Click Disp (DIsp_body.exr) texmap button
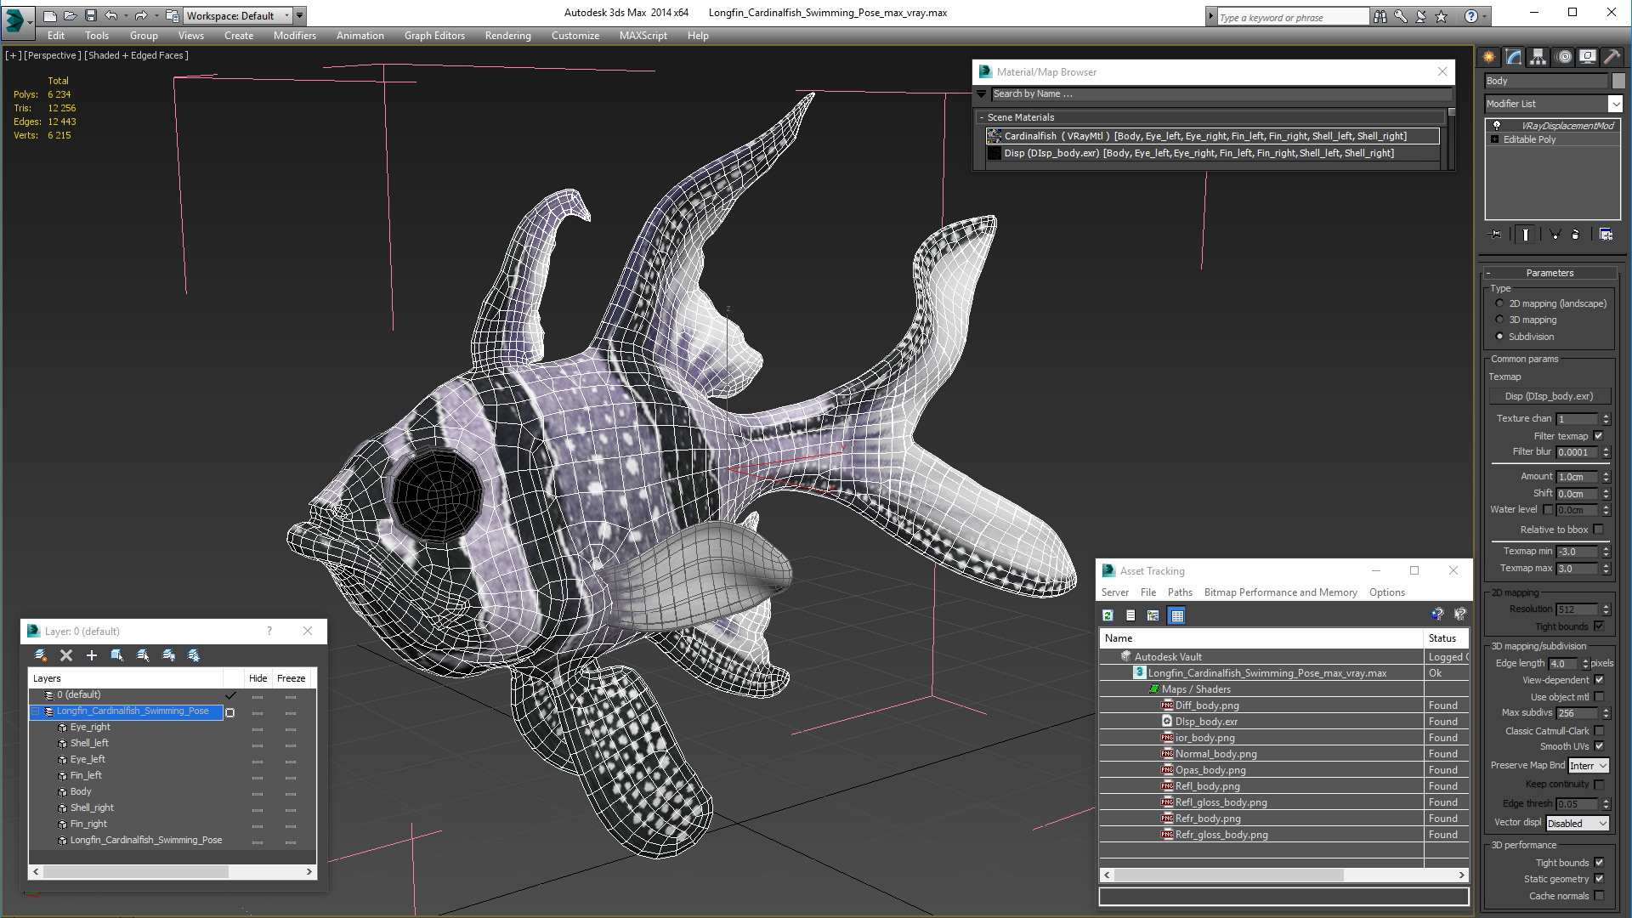This screenshot has height=918, width=1632. tap(1549, 396)
